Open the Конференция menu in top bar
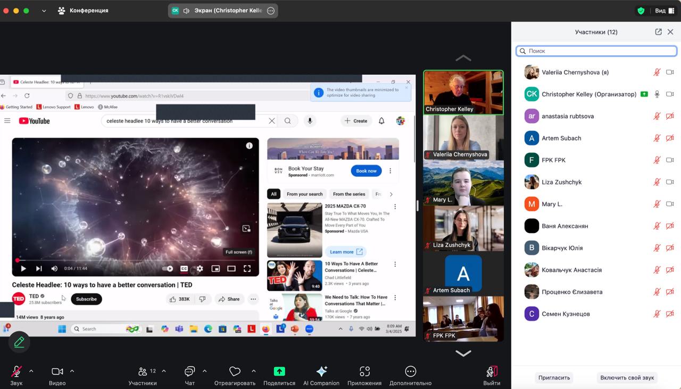The width and height of the screenshot is (681, 389). (x=83, y=11)
